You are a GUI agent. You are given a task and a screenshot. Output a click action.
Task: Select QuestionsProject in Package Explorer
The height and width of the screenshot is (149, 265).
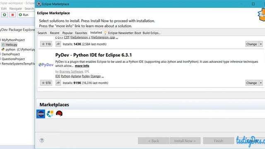point(13,59)
